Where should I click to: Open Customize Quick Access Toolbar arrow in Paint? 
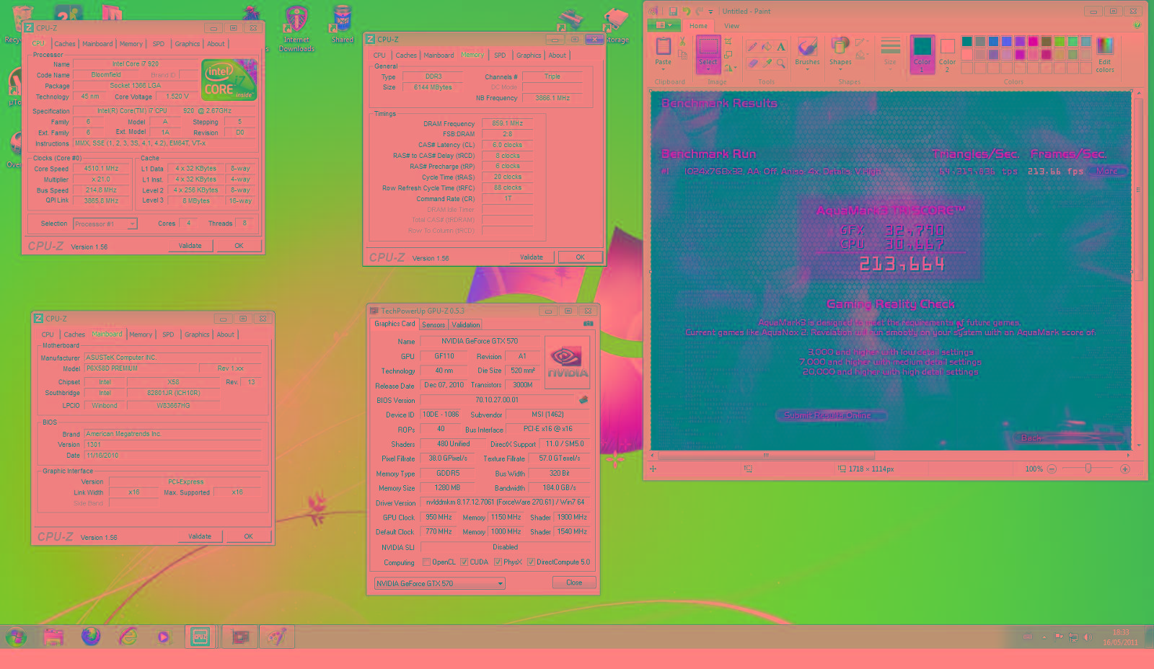710,11
